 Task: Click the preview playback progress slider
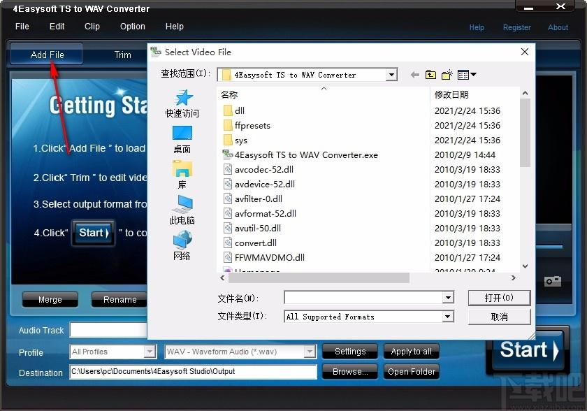pyautogui.click(x=549, y=247)
